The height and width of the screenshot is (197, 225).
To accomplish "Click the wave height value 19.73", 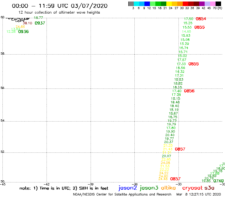I will (172, 121).
